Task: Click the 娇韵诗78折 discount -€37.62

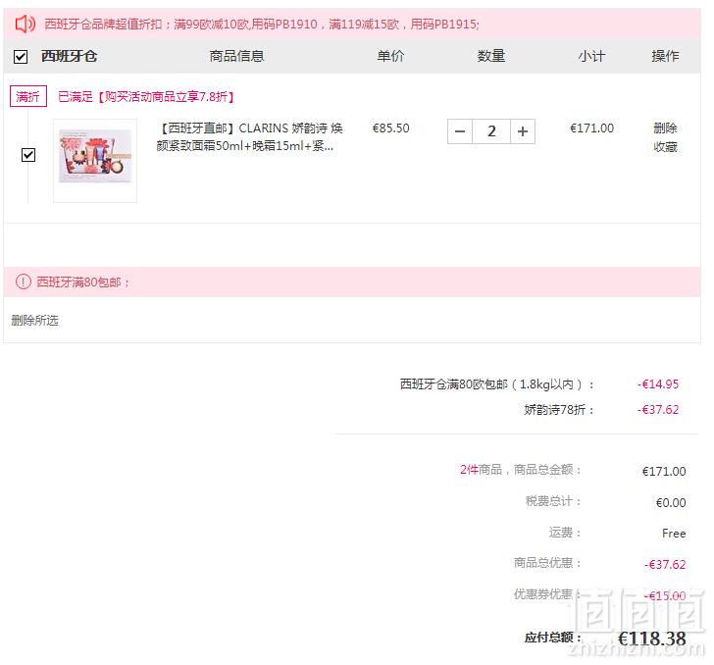Action: coord(657,409)
